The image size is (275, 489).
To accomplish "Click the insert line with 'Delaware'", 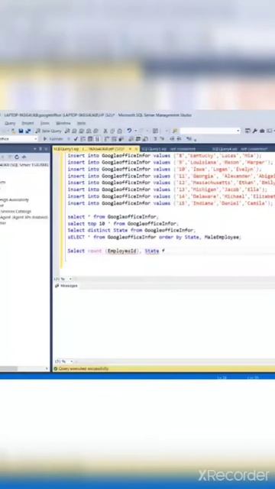I will pos(171,196).
